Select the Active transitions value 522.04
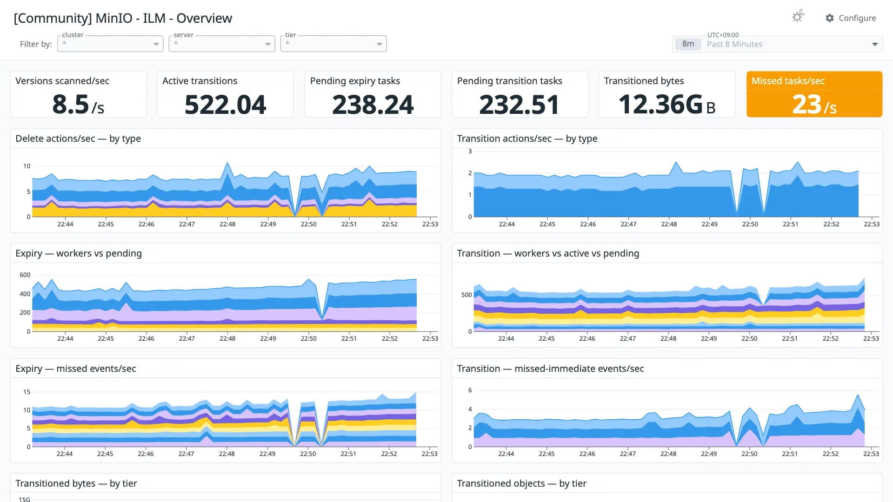The image size is (893, 502). click(226, 105)
